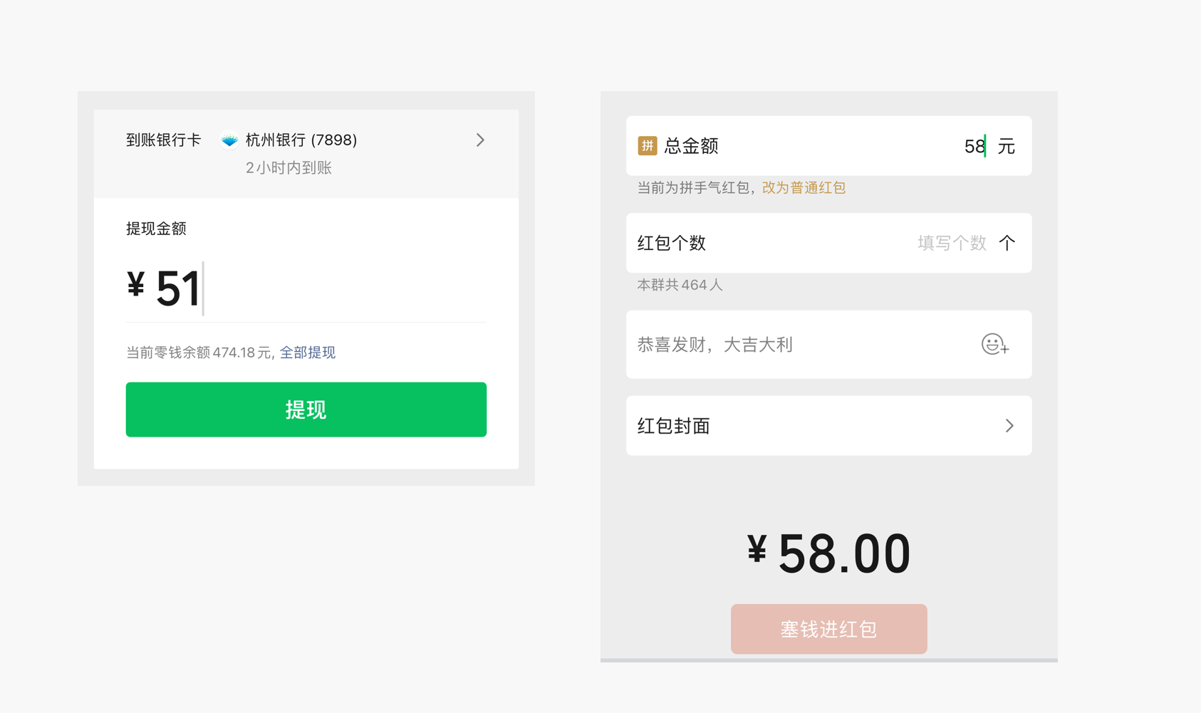
Task: Click the 全部提现 link
Action: [x=308, y=353]
